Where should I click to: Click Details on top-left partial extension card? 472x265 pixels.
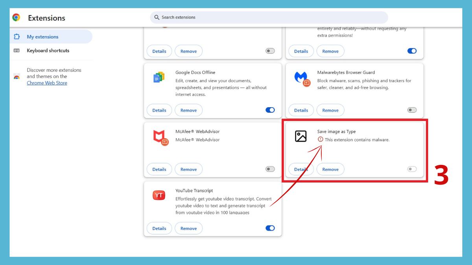coord(159,51)
